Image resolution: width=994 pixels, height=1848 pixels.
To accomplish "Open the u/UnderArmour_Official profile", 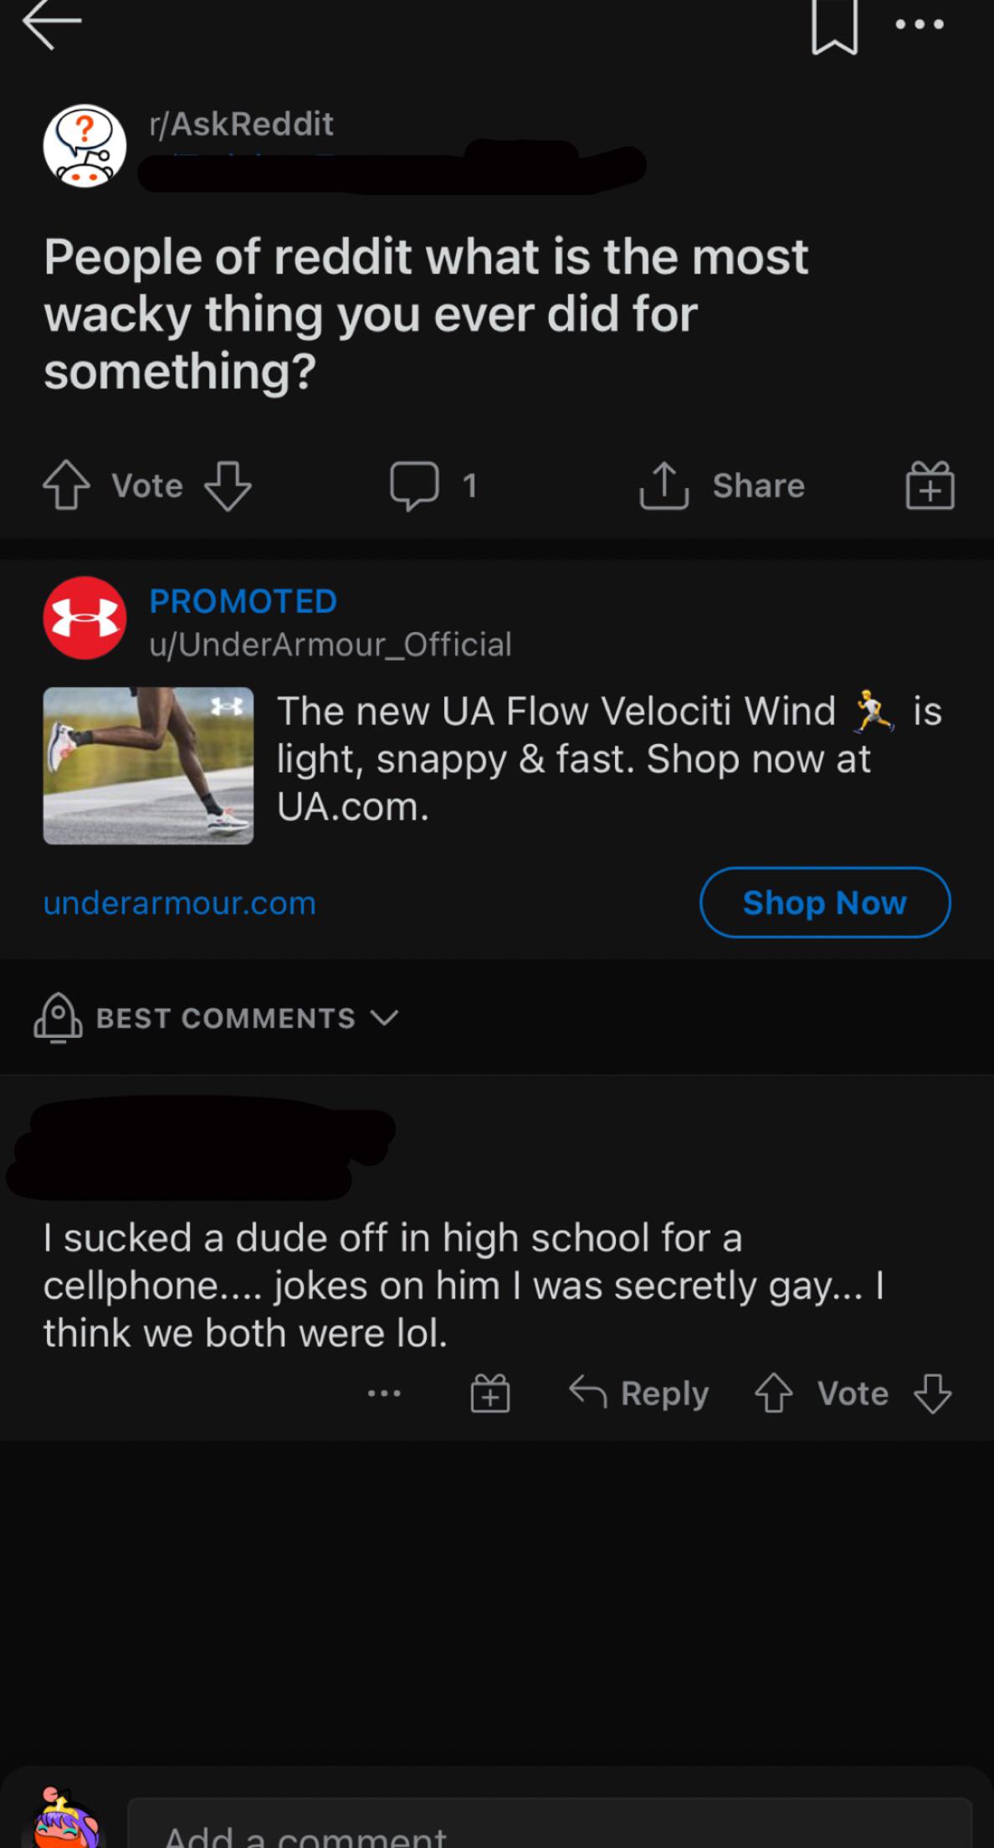I will coord(330,644).
